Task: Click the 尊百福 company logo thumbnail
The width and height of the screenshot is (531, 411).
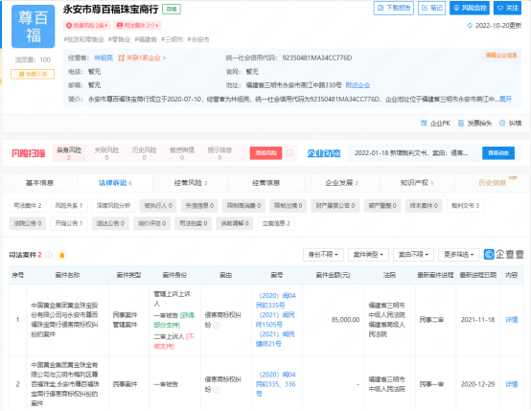Action: coord(33,27)
